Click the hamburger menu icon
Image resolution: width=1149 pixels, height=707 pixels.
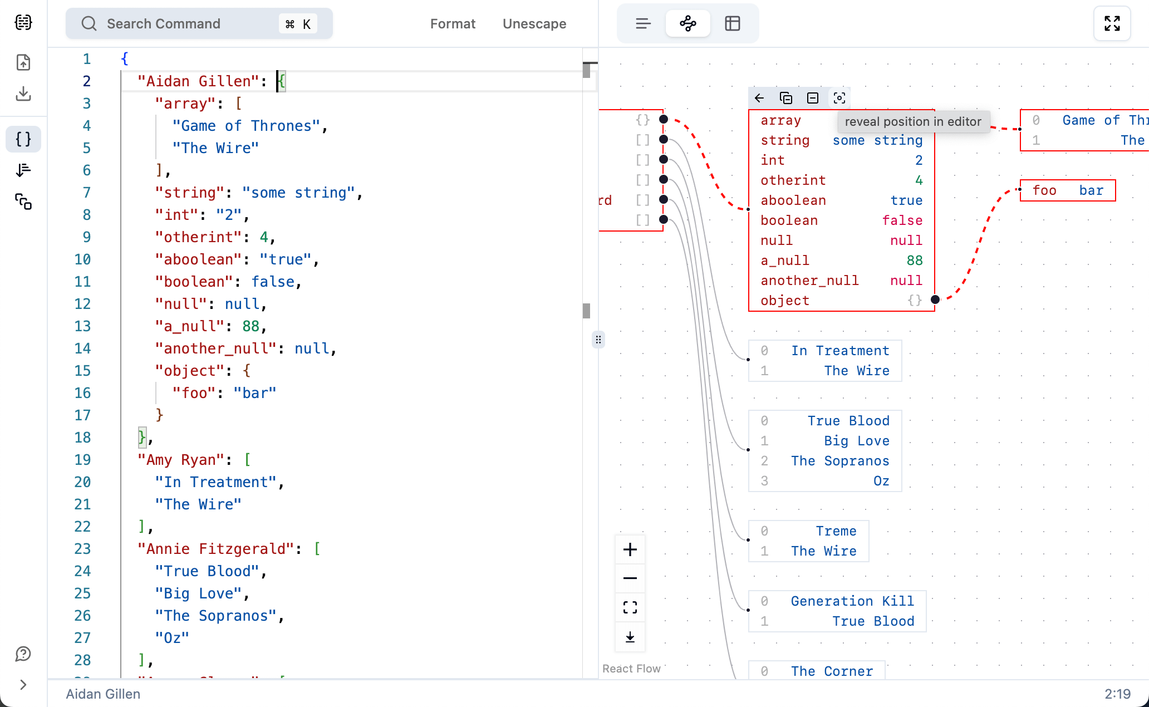[642, 23]
